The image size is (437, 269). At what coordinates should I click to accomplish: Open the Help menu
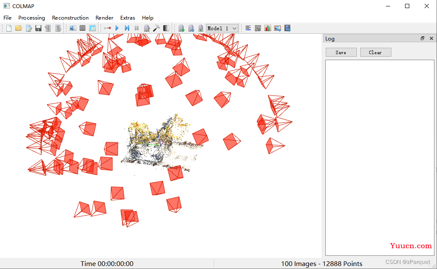(148, 18)
